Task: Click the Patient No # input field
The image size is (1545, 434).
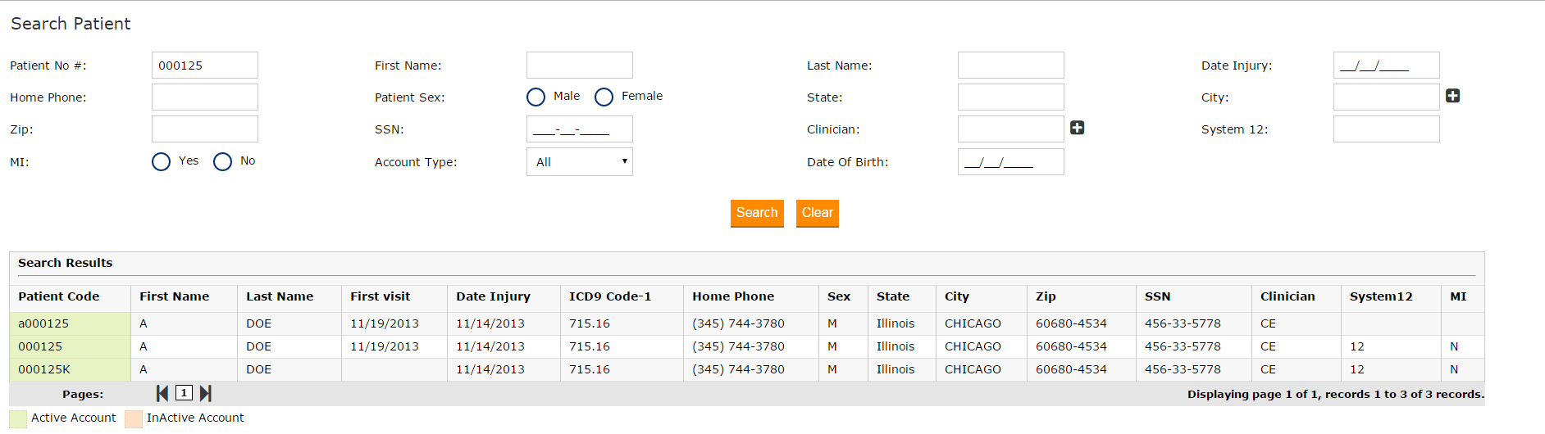Action: click(x=204, y=66)
